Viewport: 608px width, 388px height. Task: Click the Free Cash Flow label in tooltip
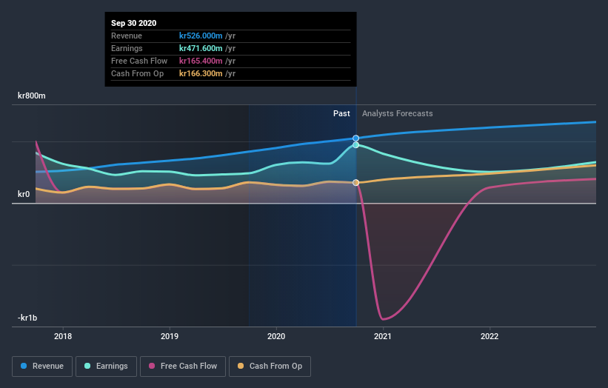tap(139, 61)
